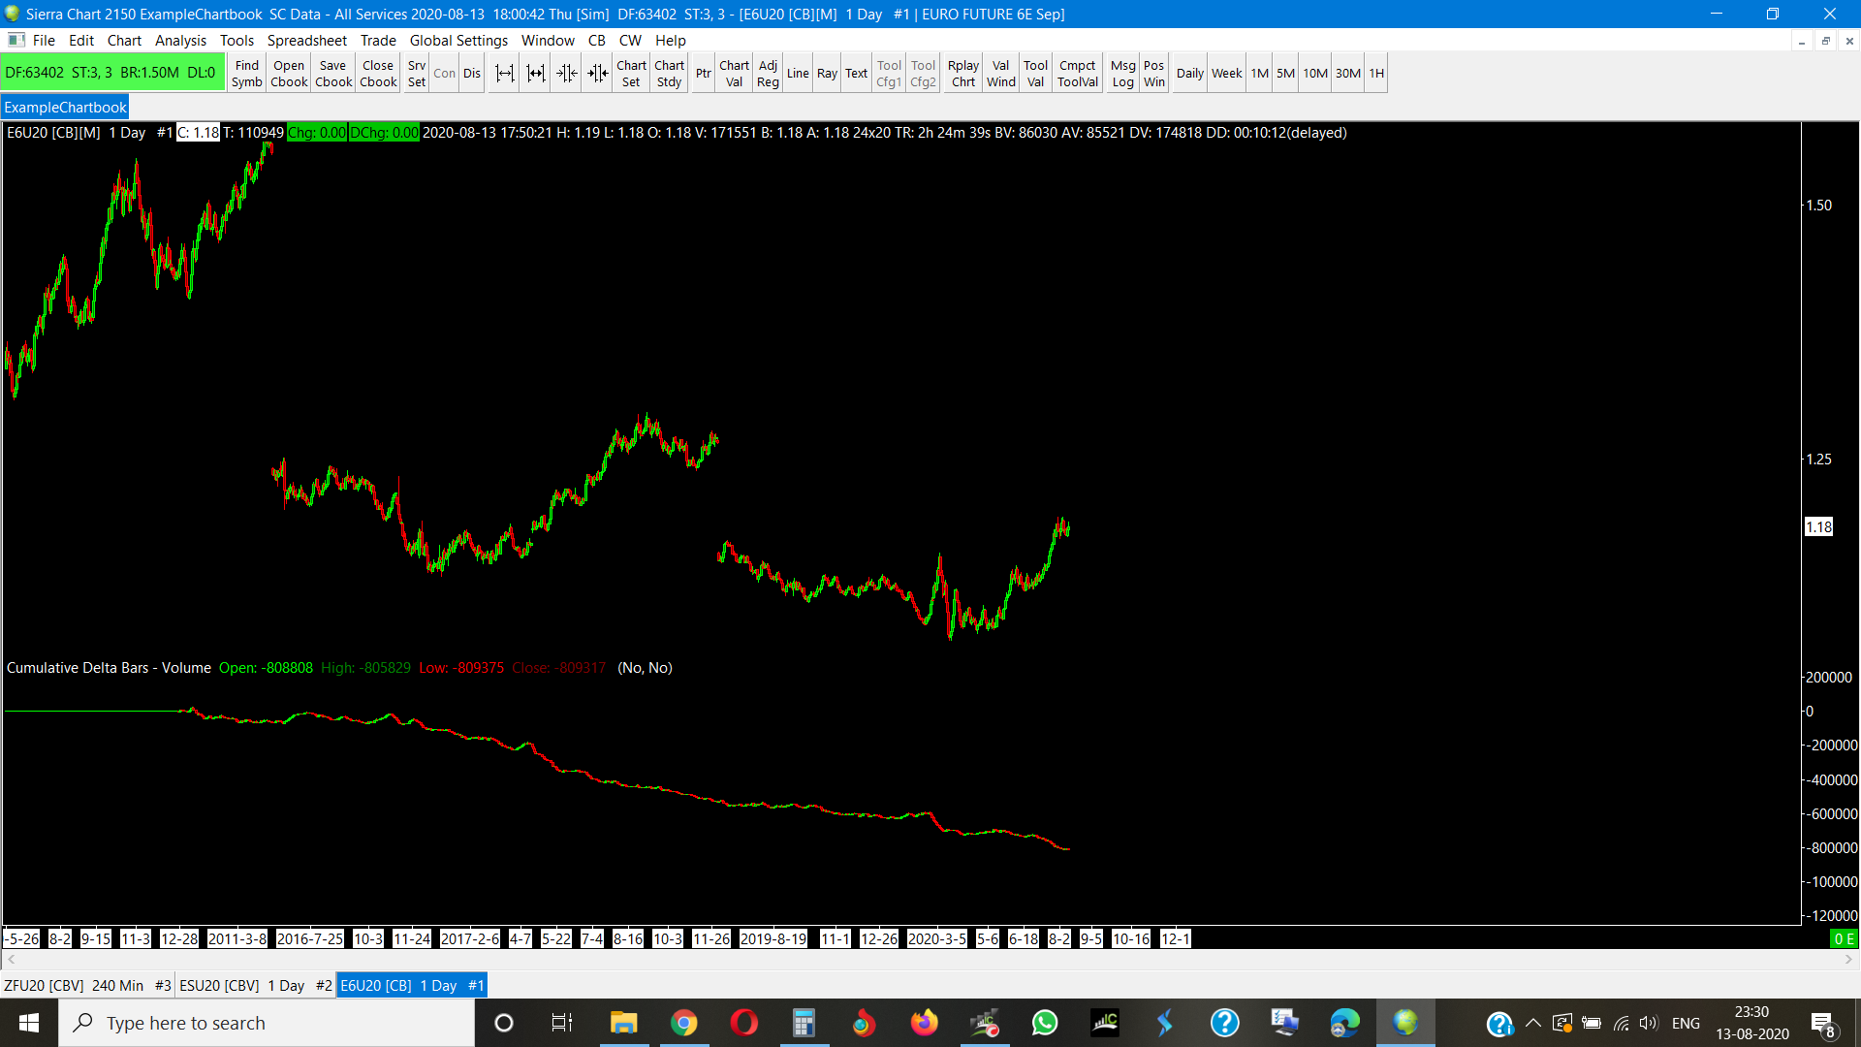This screenshot has height=1047, width=1861.
Task: Open the Trade menu
Action: (378, 41)
